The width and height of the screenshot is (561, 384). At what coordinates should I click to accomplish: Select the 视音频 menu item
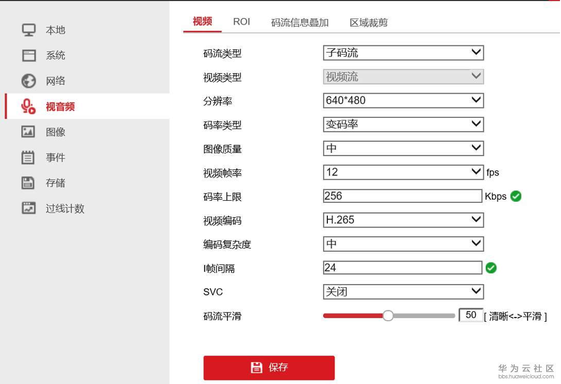87,106
